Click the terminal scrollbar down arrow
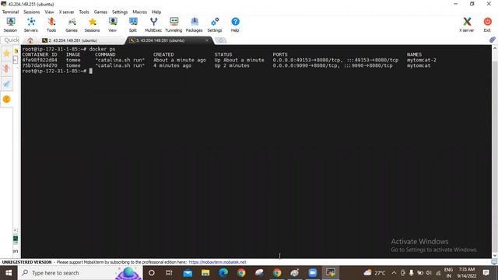 (495, 255)
